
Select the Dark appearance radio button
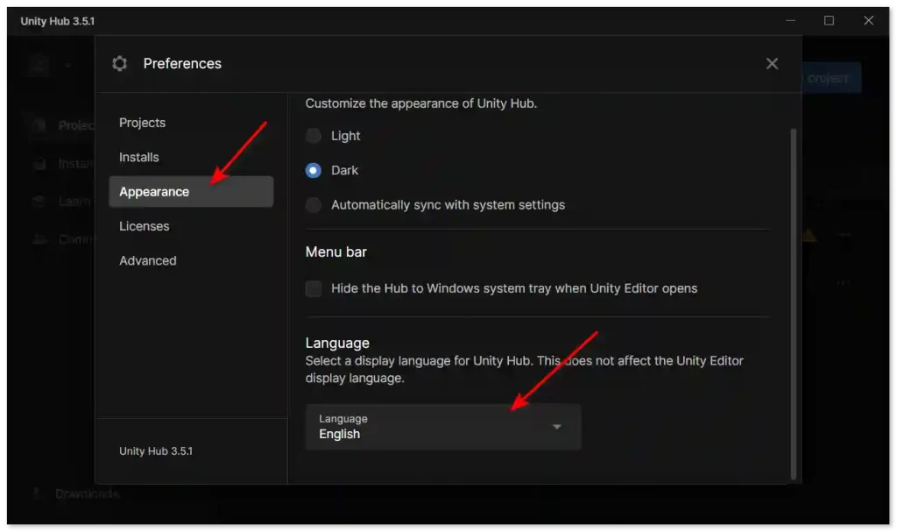pyautogui.click(x=314, y=170)
